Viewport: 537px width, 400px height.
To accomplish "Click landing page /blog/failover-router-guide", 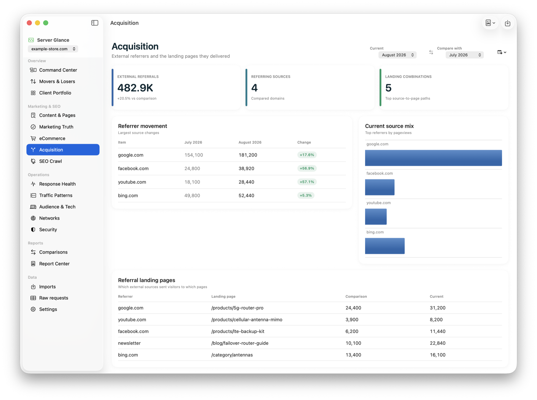I will 240,343.
